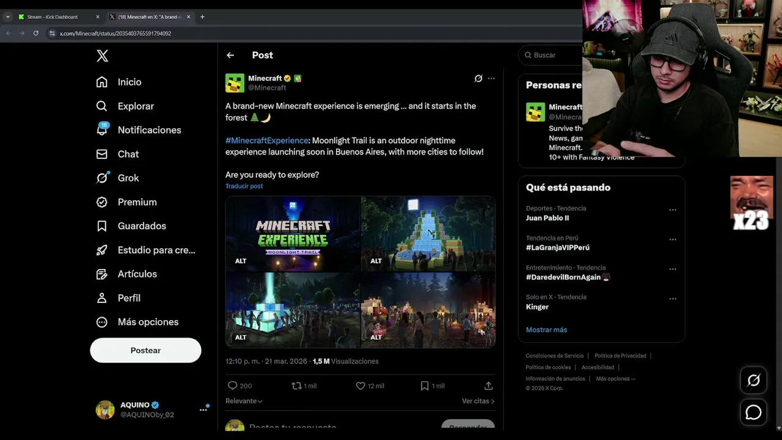This screenshot has height=440, width=782.
Task: Click the #MinecraftExperience hashtag
Action: (267, 141)
